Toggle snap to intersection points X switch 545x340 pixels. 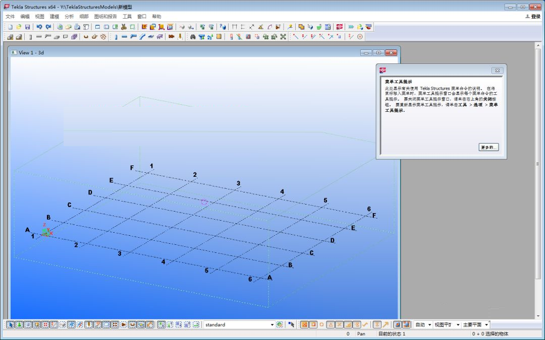point(339,325)
